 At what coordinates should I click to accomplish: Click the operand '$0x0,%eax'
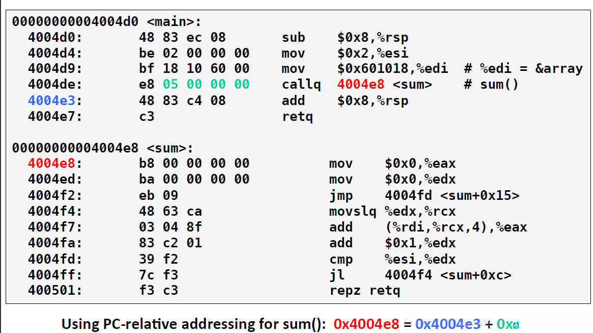pos(420,164)
